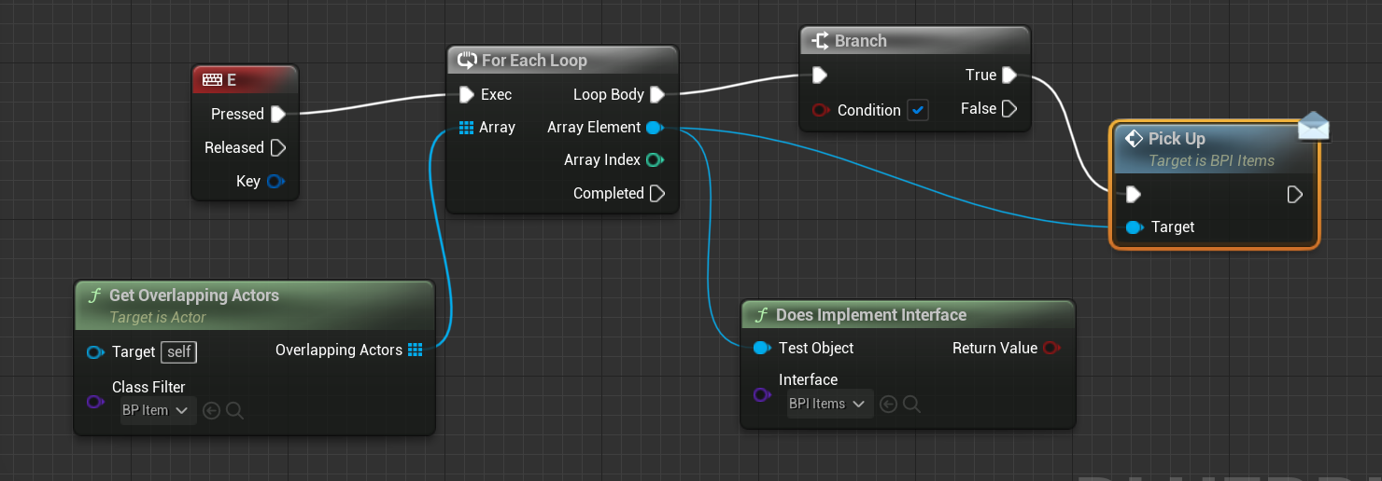
Task: Click the Pick Up output execution pin
Action: (1295, 194)
